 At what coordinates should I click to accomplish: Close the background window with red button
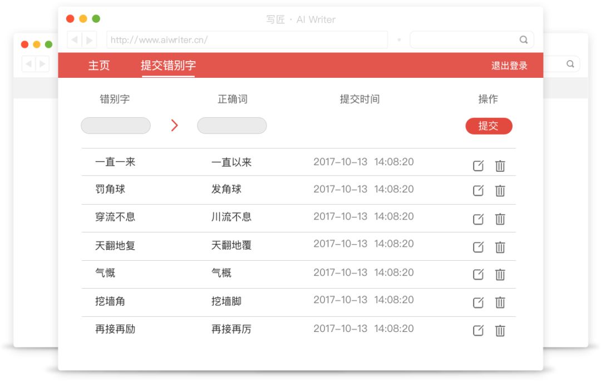[25, 44]
